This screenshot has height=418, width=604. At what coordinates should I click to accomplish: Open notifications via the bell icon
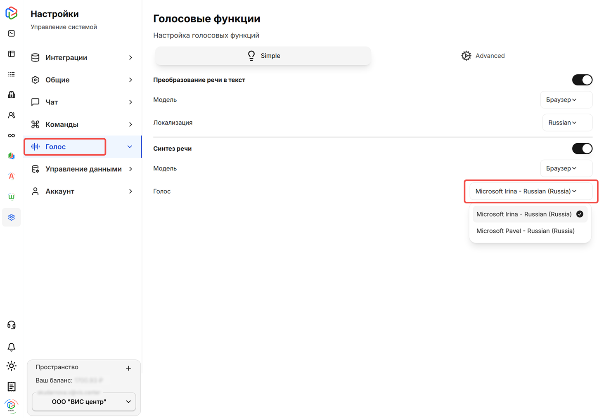point(11,347)
